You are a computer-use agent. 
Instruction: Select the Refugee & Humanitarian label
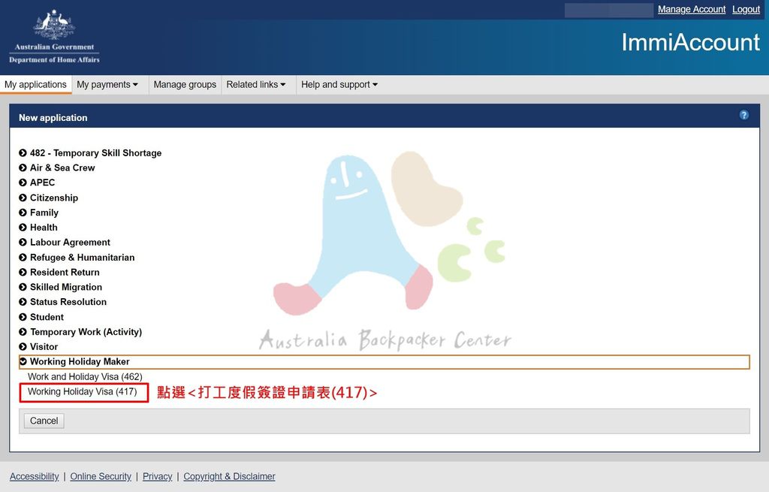pyautogui.click(x=83, y=257)
